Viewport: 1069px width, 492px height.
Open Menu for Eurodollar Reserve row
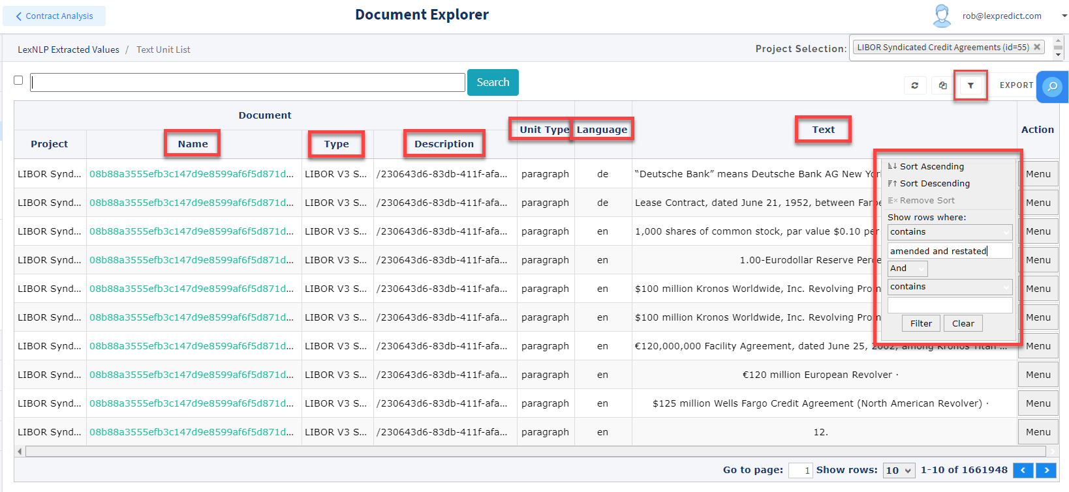1038,260
